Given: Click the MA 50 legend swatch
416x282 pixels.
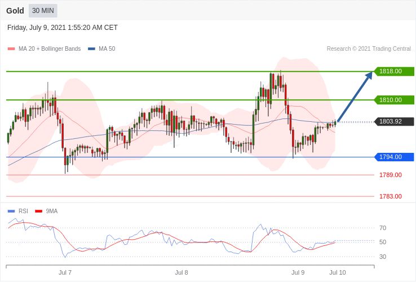Looking at the screenshot, I should coord(91,49).
